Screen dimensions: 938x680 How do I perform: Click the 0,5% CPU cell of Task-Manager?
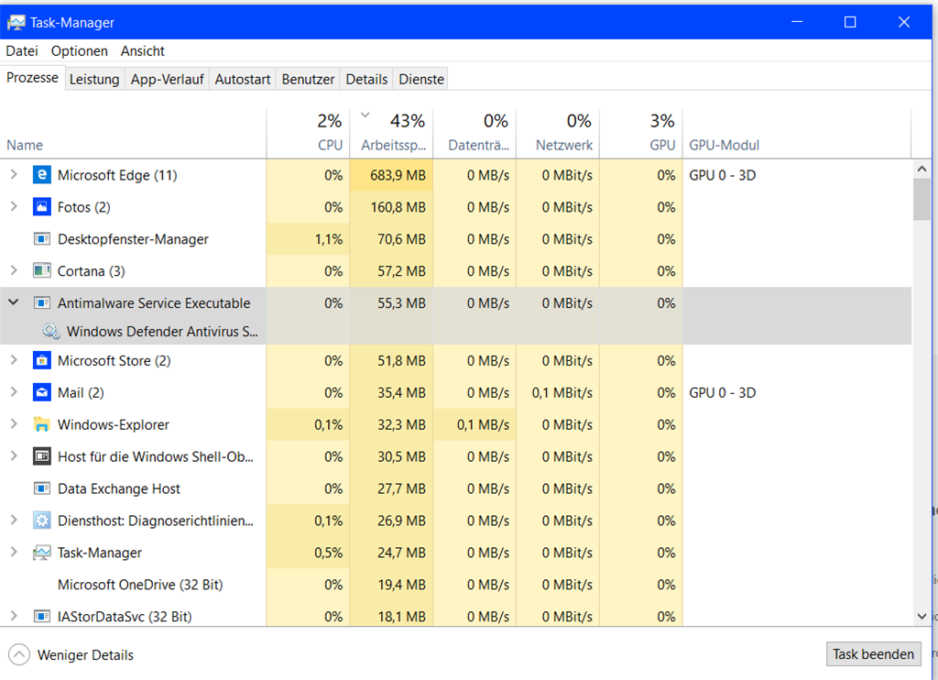(308, 553)
